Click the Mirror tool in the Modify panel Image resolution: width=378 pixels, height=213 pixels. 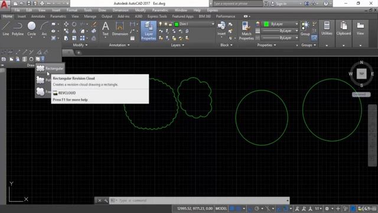[74, 31]
